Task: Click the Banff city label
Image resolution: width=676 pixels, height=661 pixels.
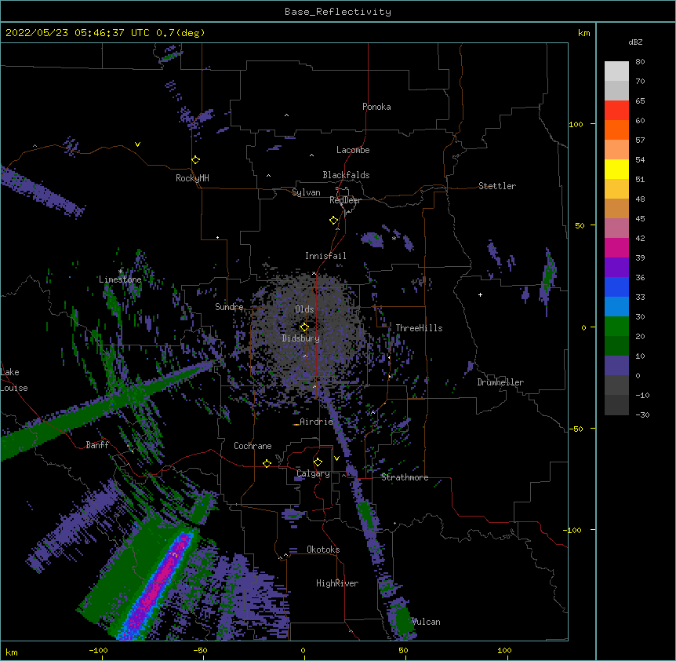Action: (x=97, y=445)
